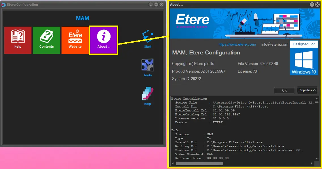Confirm the About dialog with OK

284,90
